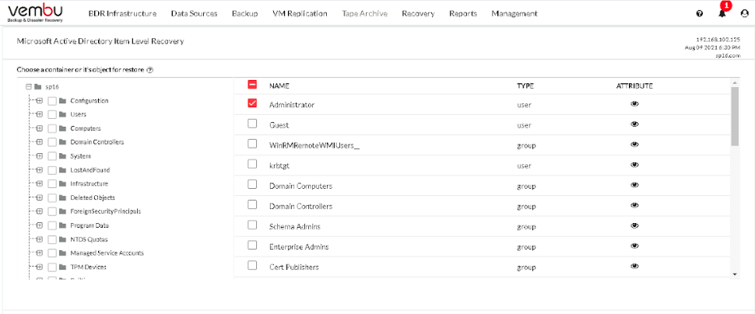Expand the System tree node
This screenshot has width=755, height=314.
click(x=40, y=156)
